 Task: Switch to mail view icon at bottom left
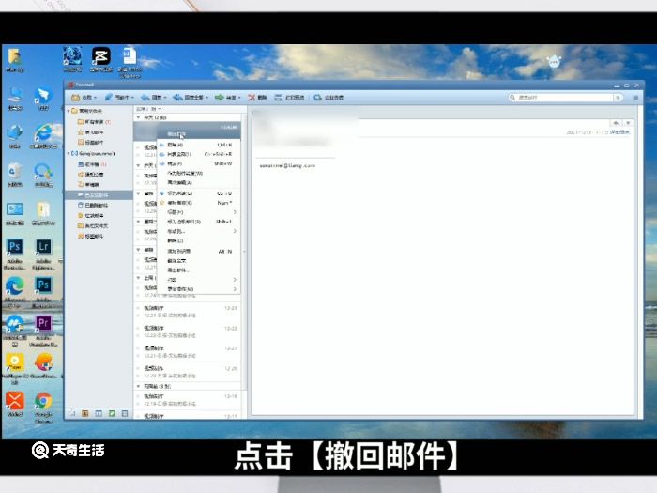[x=71, y=414]
